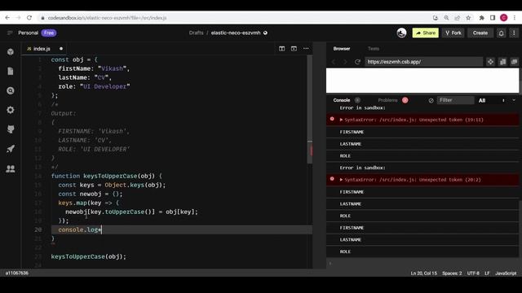522x293 pixels.
Task: Click the a11067636 status bar text
Action: click(x=17, y=273)
